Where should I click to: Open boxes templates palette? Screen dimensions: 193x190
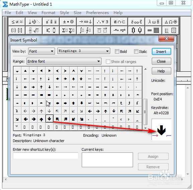(x=171, y=30)
